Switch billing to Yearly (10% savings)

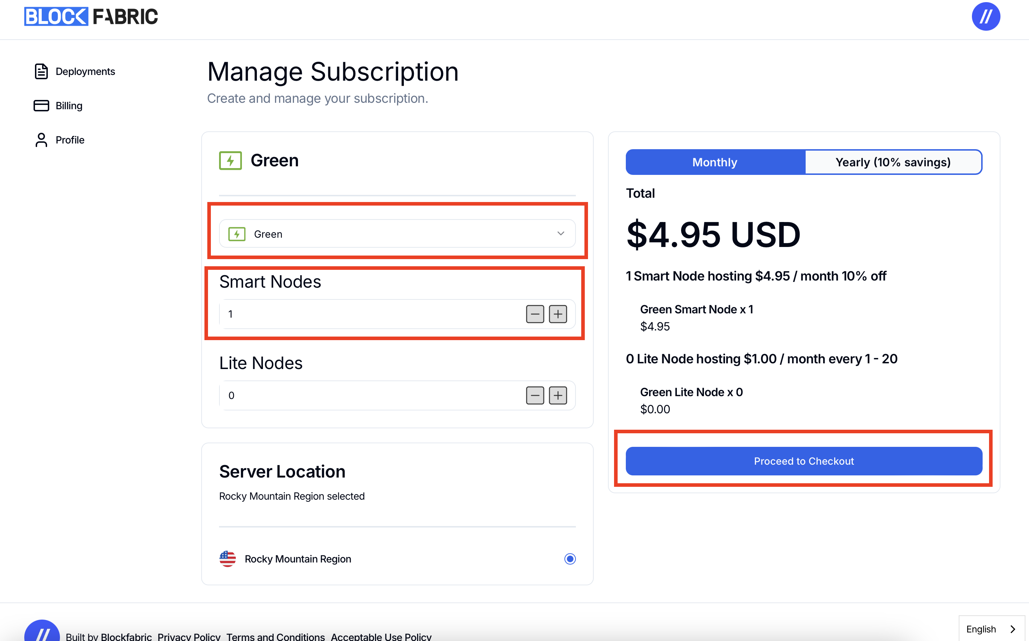tap(893, 162)
